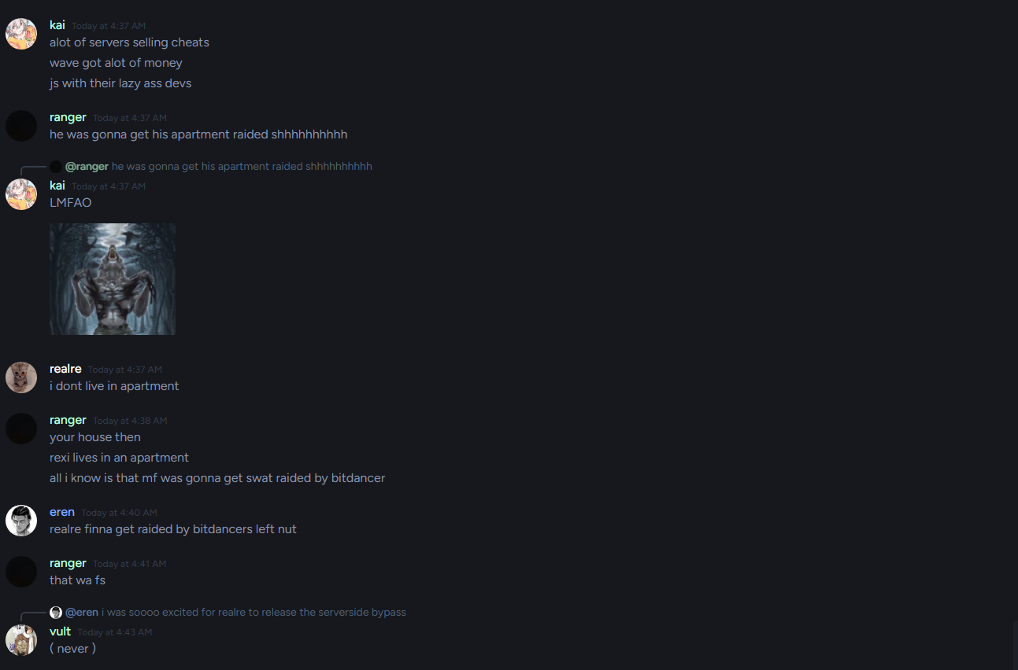
Task: Click the username vult
Action: coord(61,631)
